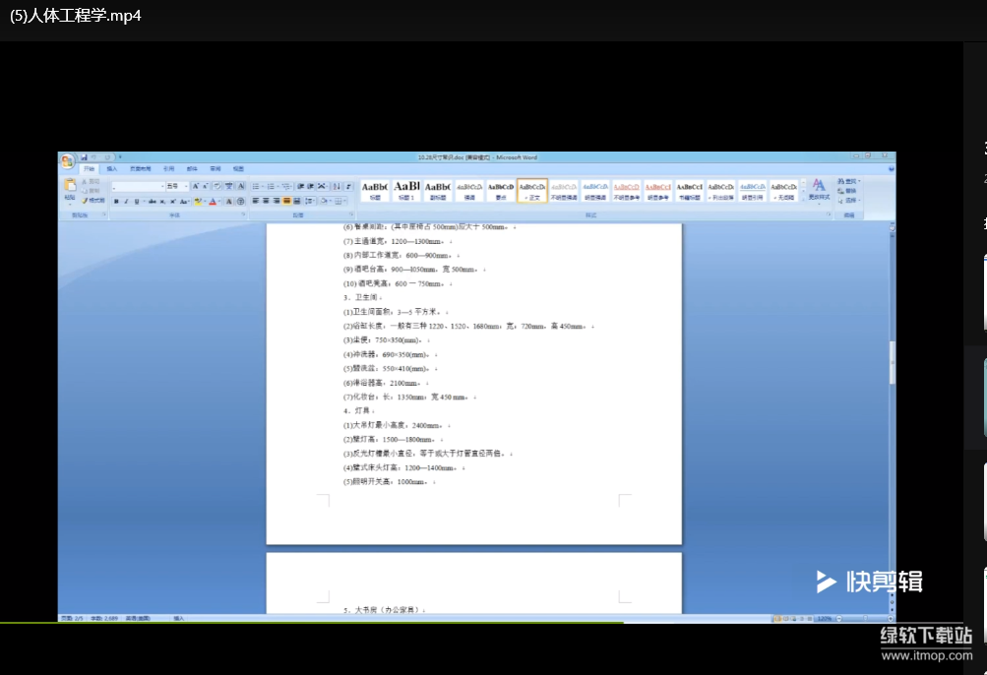Toggle Bold formatting
Image resolution: width=987 pixels, height=675 pixels.
[116, 201]
